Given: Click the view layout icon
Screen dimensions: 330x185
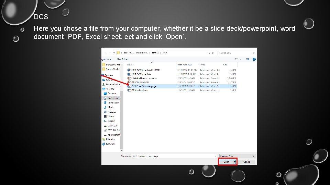Looking at the screenshot, I should point(236,59).
